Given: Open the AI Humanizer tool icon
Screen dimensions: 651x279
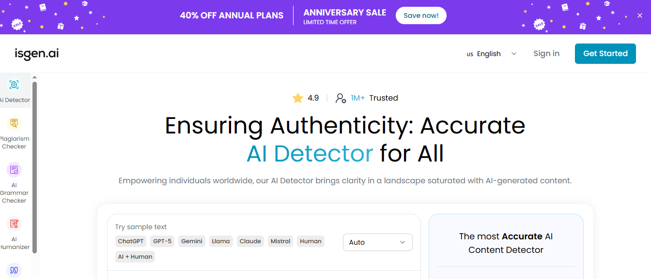Looking at the screenshot, I should (14, 224).
